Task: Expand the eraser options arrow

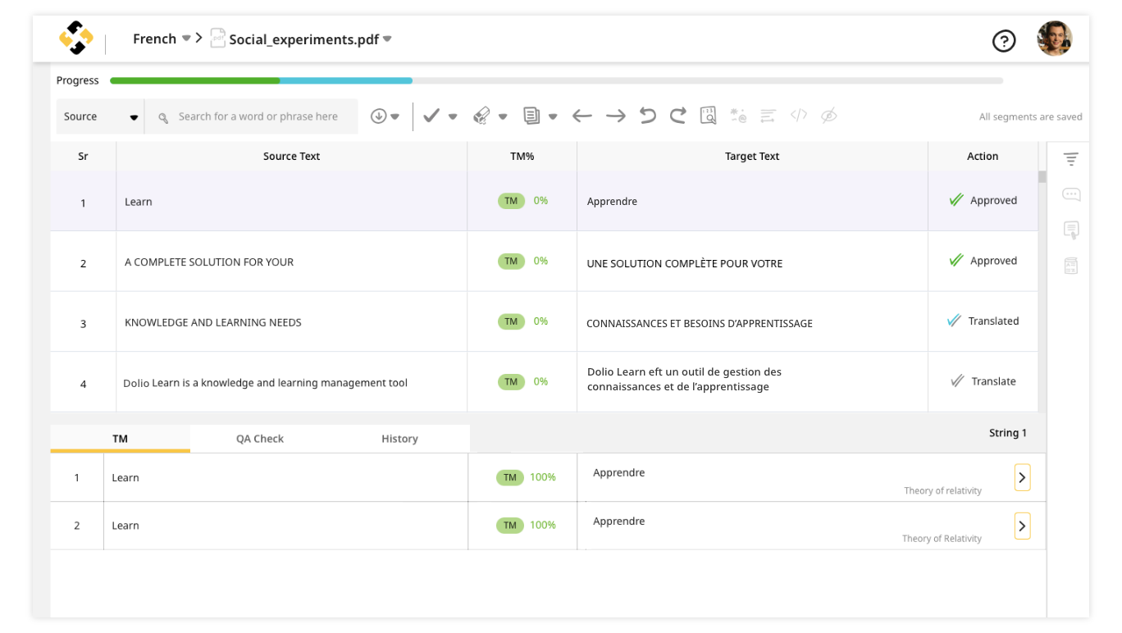Action: [x=503, y=116]
